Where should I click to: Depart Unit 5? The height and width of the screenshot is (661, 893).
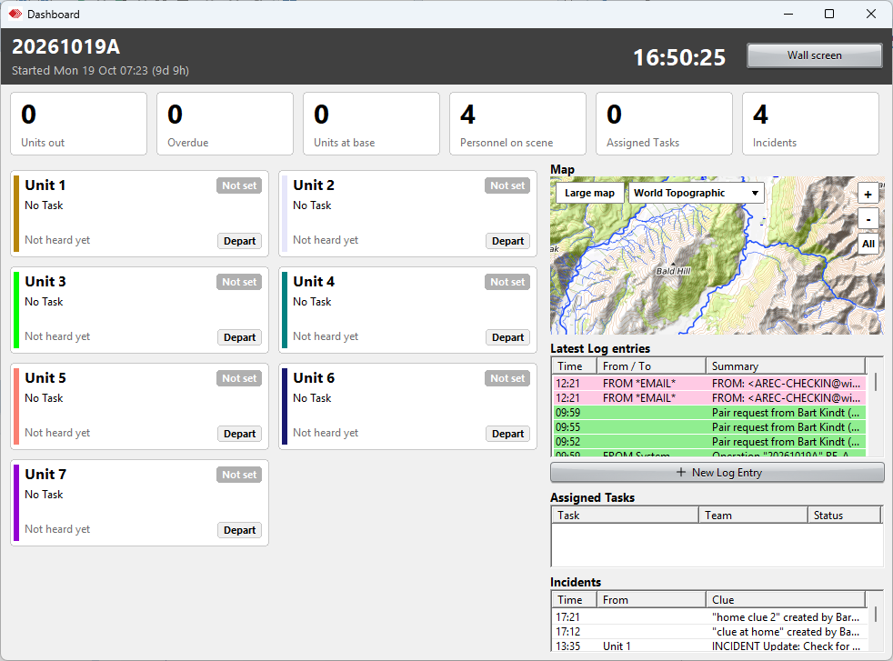click(239, 434)
